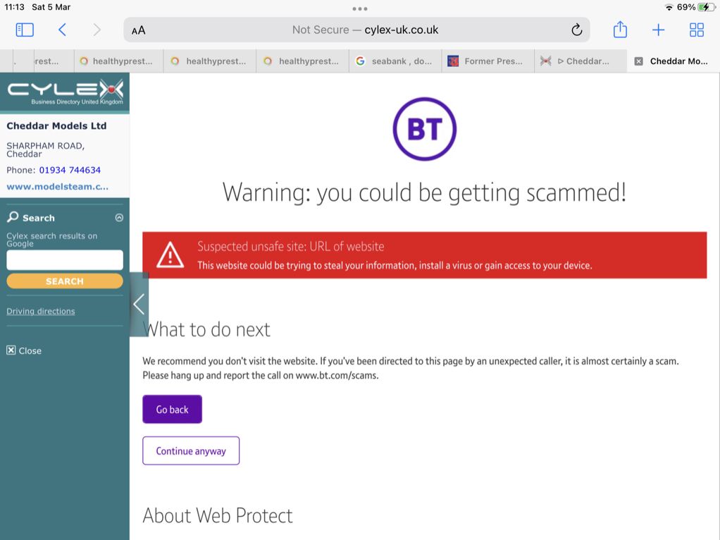This screenshot has width=720, height=540.
Task: Tap the forward navigation arrow
Action: pyautogui.click(x=97, y=30)
